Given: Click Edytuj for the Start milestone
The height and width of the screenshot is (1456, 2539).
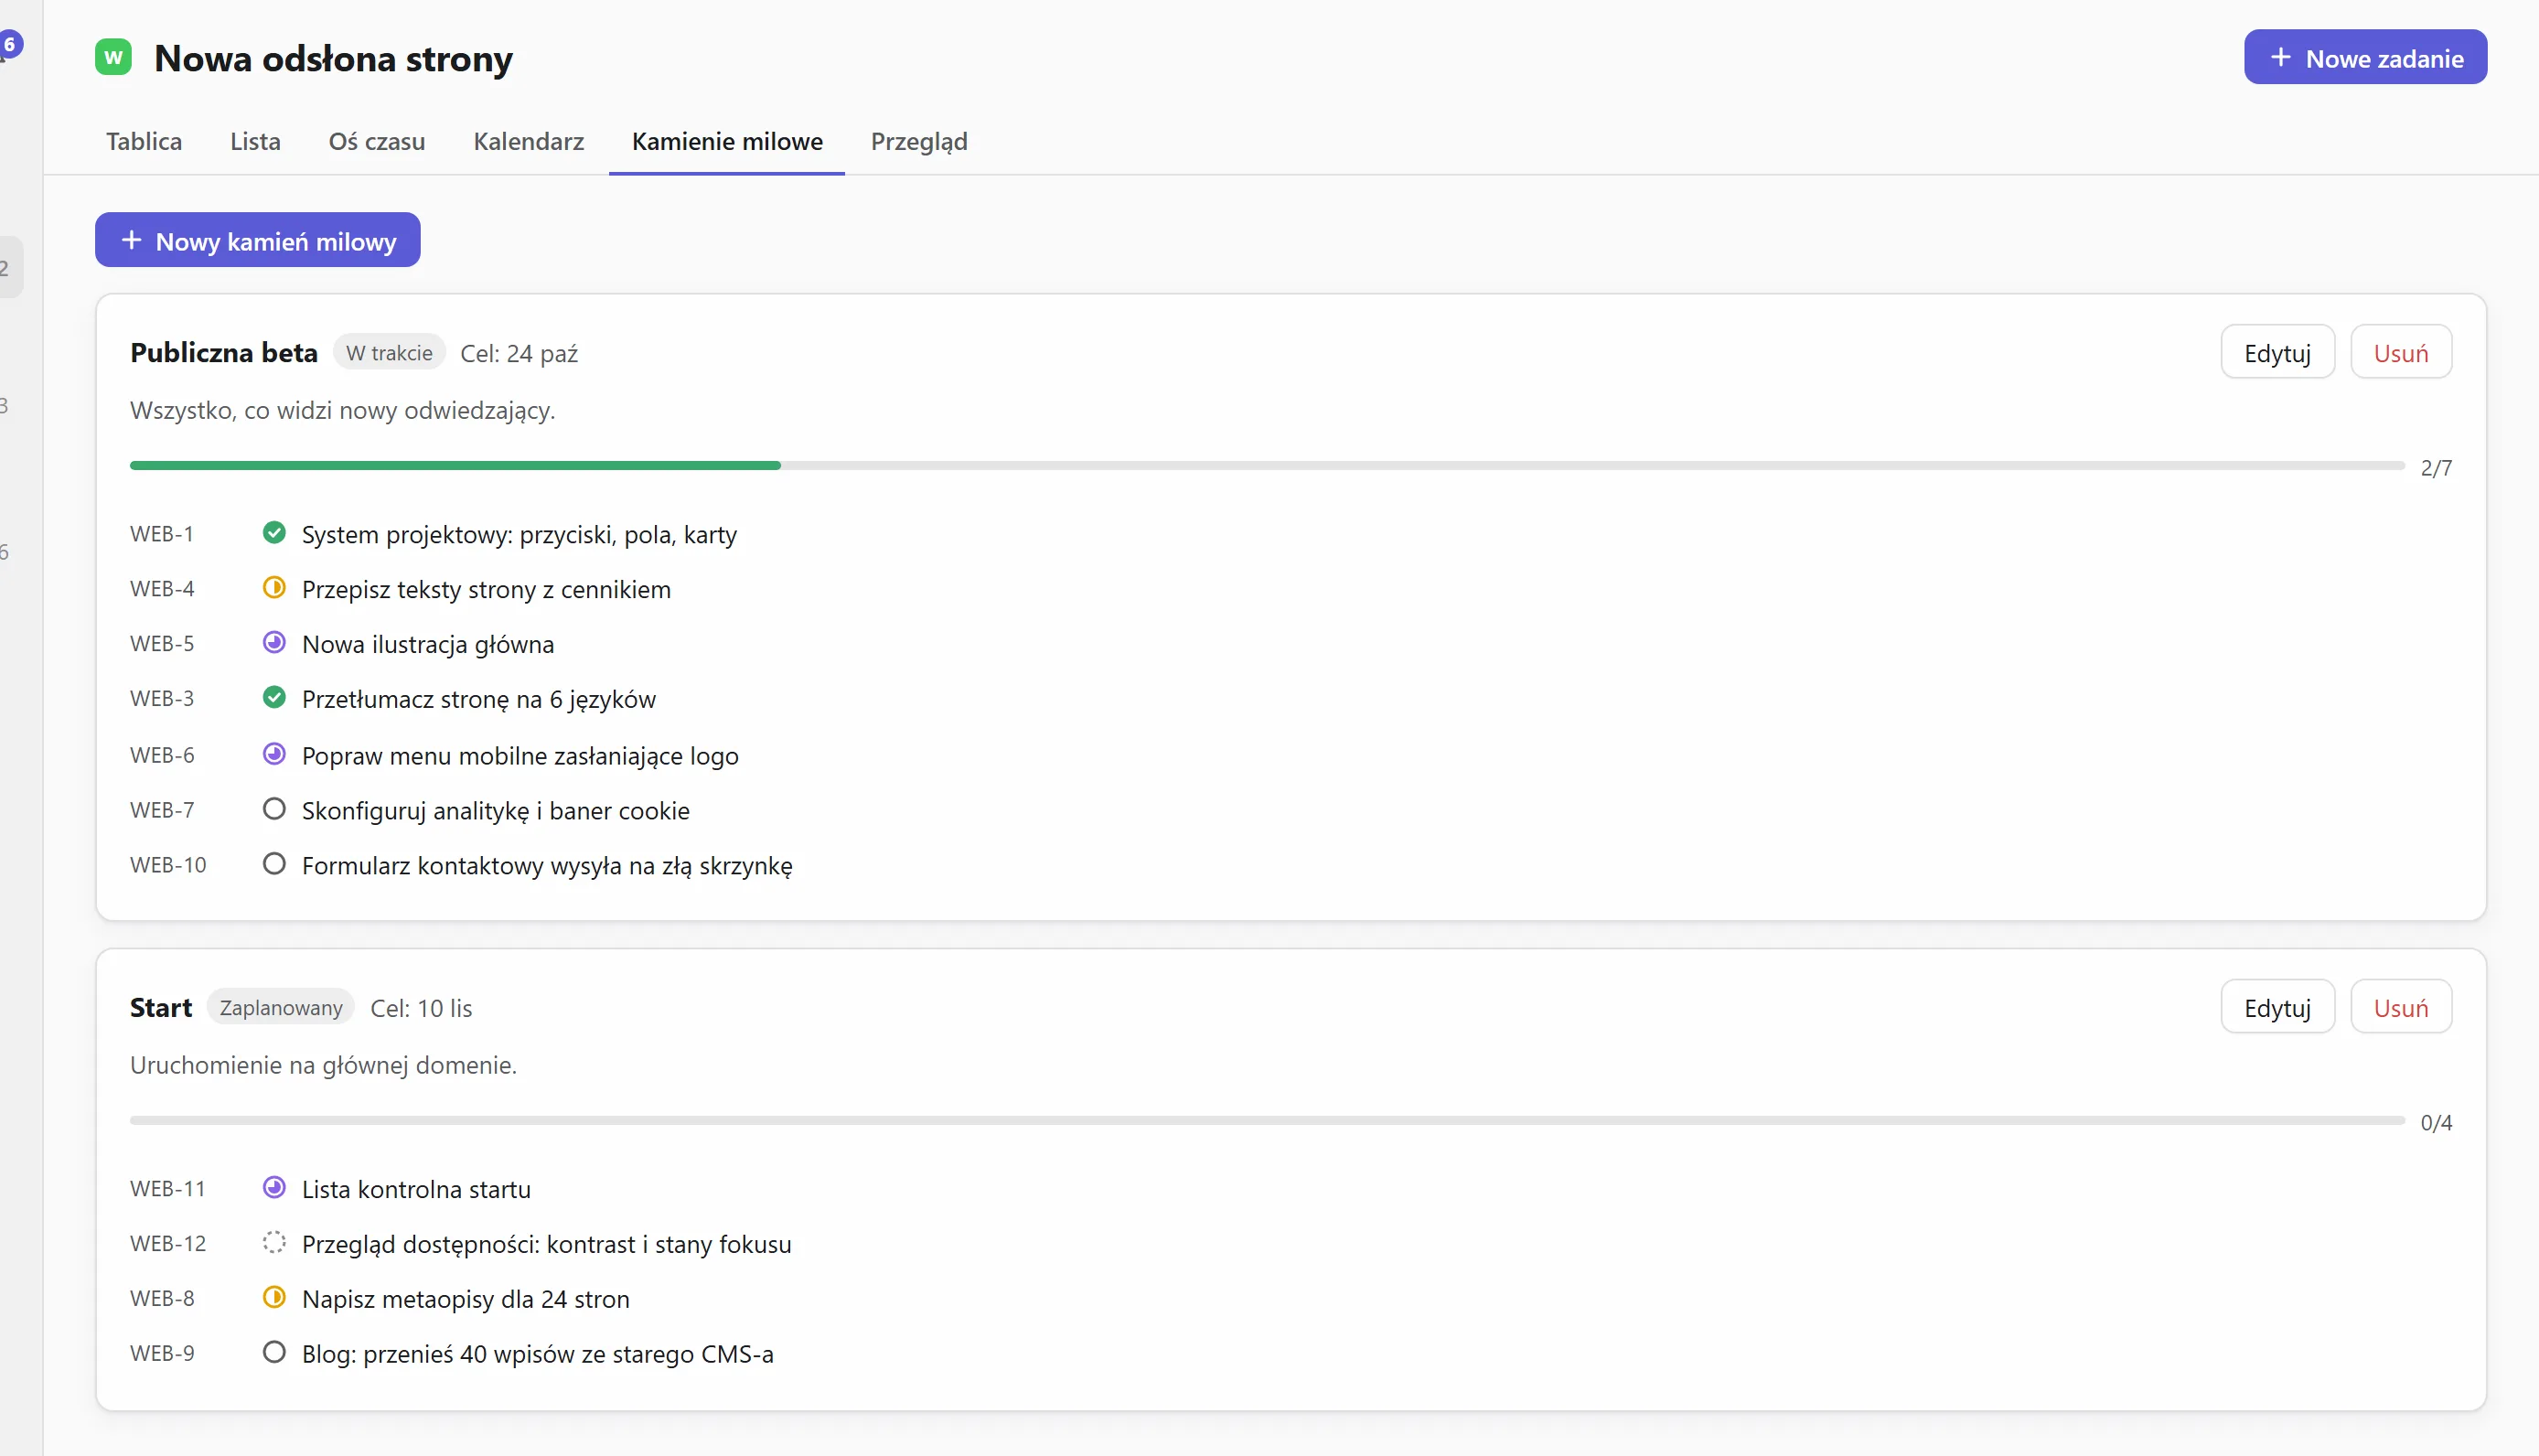Looking at the screenshot, I should click(x=2277, y=1008).
